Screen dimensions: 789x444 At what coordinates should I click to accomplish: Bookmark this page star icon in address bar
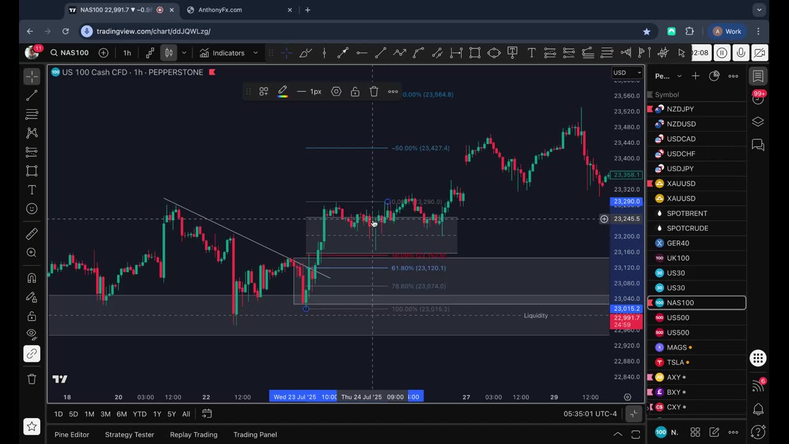(647, 31)
